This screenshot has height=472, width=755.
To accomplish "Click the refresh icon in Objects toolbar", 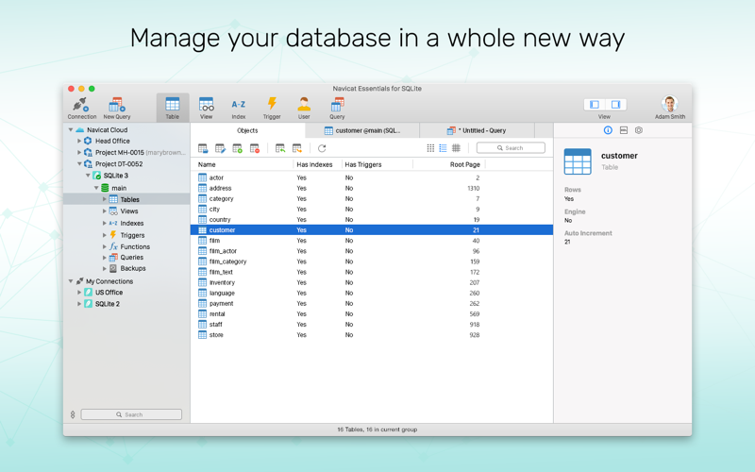I will click(x=322, y=148).
